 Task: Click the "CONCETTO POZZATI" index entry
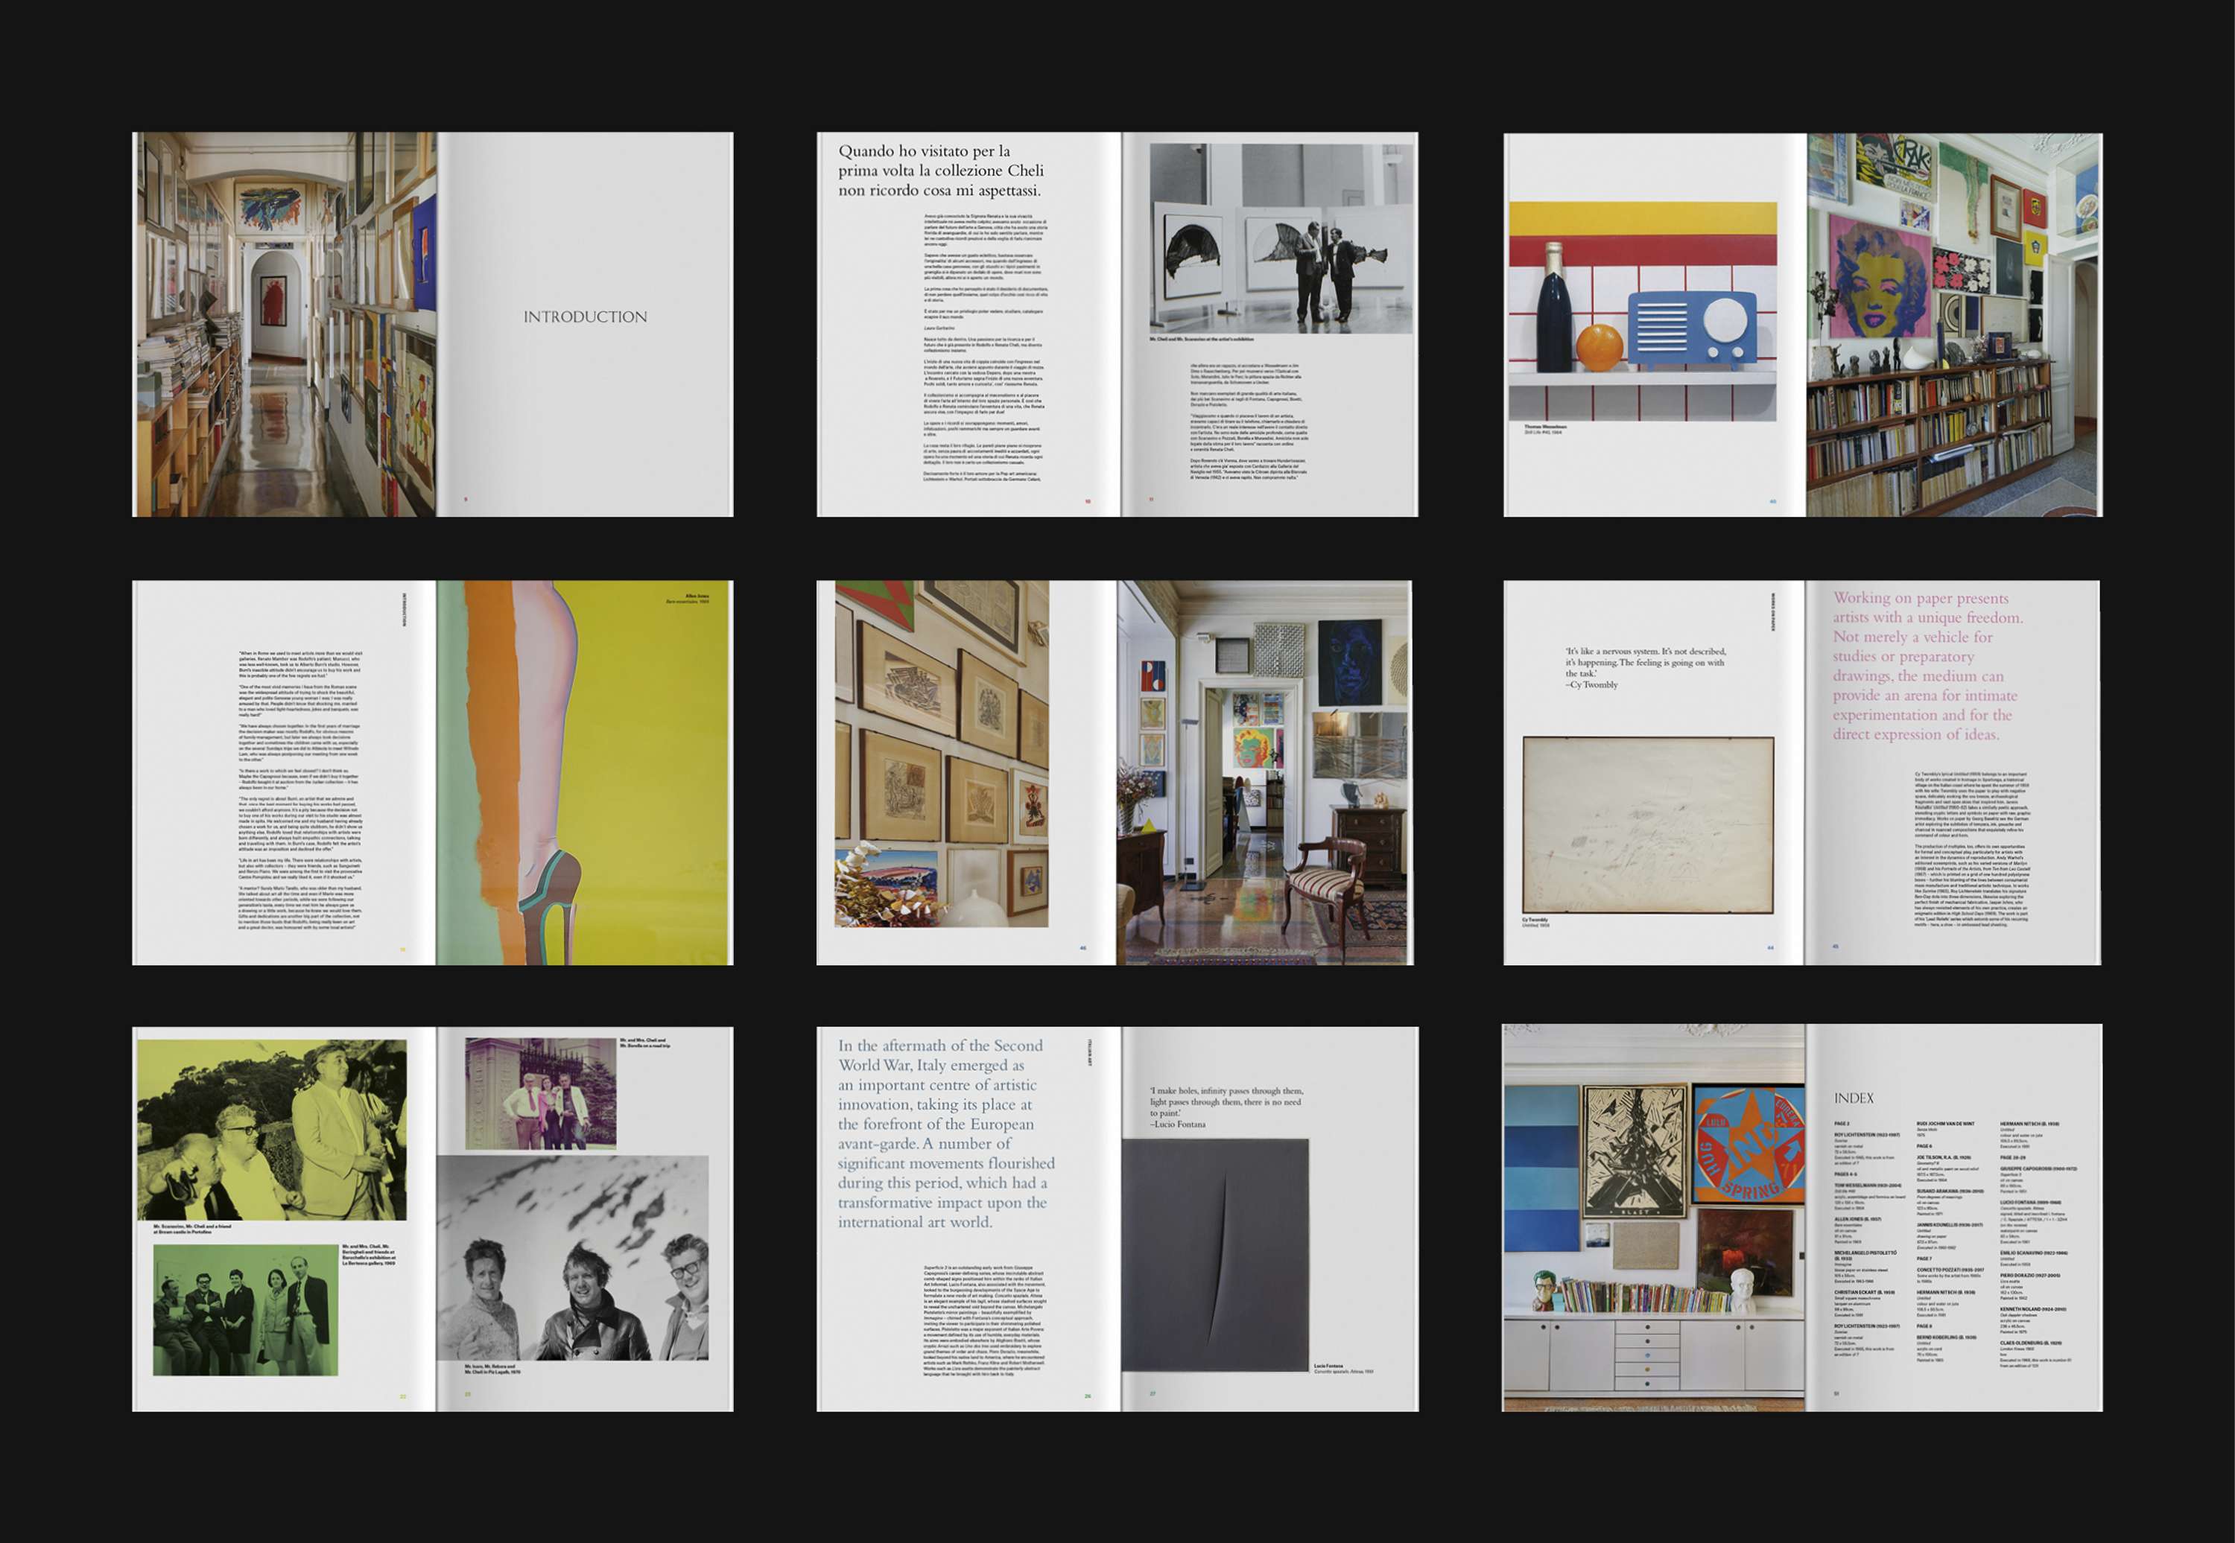click(x=1950, y=1270)
